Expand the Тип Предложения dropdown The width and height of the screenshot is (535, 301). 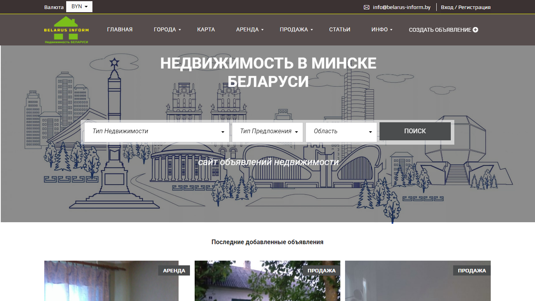[267, 131]
